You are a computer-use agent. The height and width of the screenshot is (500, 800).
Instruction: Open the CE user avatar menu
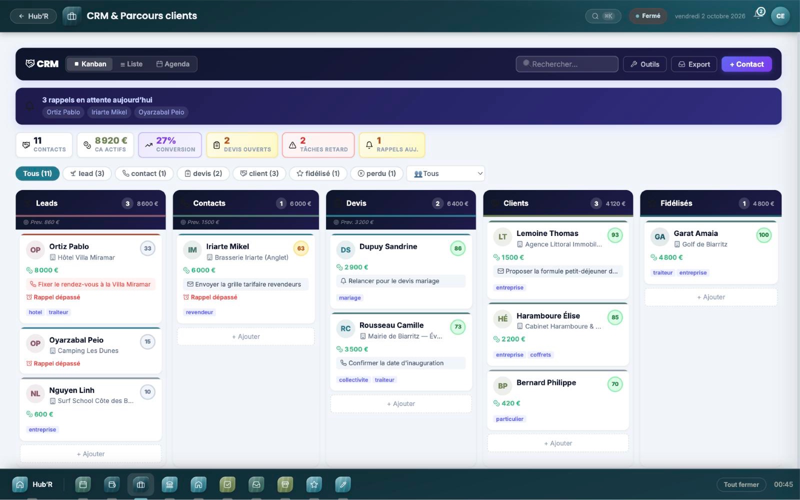[x=780, y=16]
